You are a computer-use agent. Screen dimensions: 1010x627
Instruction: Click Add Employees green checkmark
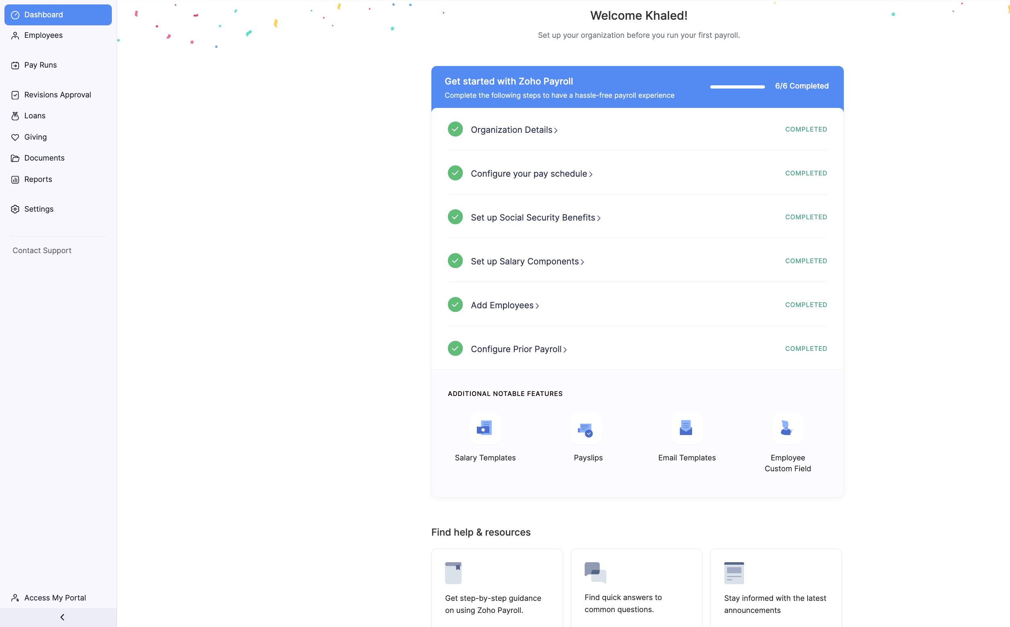coord(455,305)
